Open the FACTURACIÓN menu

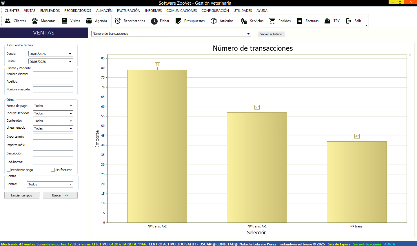(x=129, y=11)
